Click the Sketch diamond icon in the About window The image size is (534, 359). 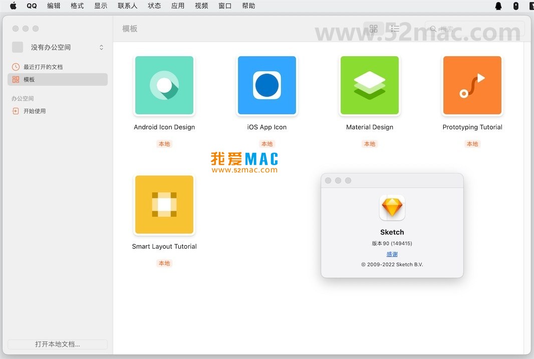tap(392, 208)
